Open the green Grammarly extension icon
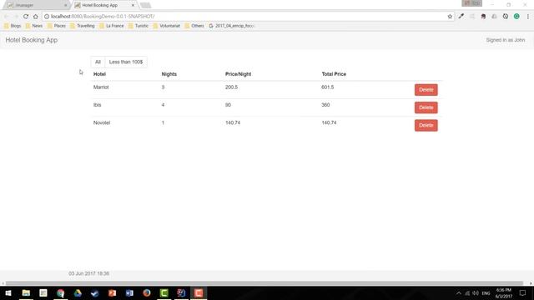 click(x=516, y=17)
